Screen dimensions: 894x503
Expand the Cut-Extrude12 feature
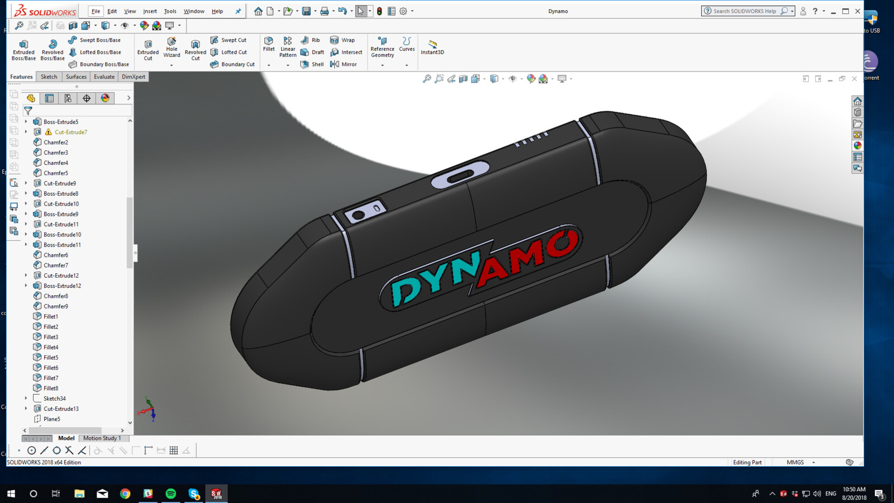point(26,276)
